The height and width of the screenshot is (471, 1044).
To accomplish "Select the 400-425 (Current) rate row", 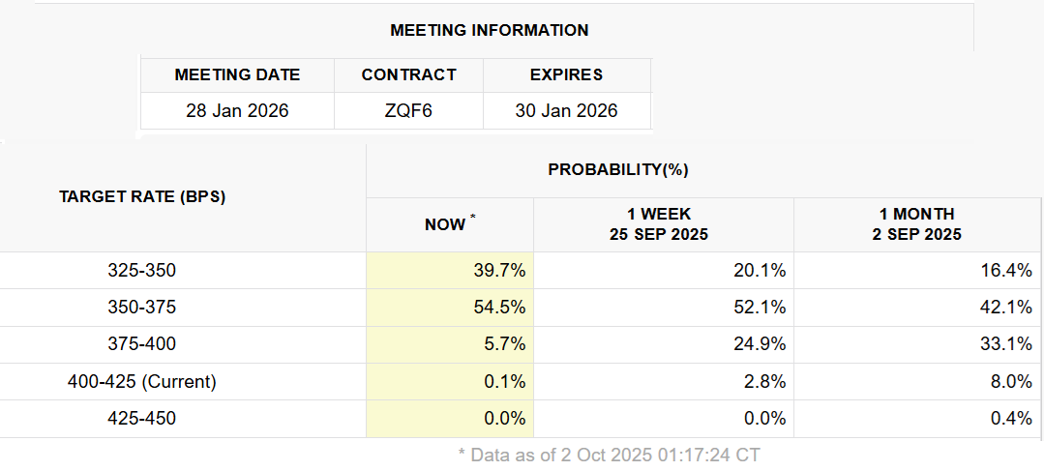I will pyautogui.click(x=142, y=382).
